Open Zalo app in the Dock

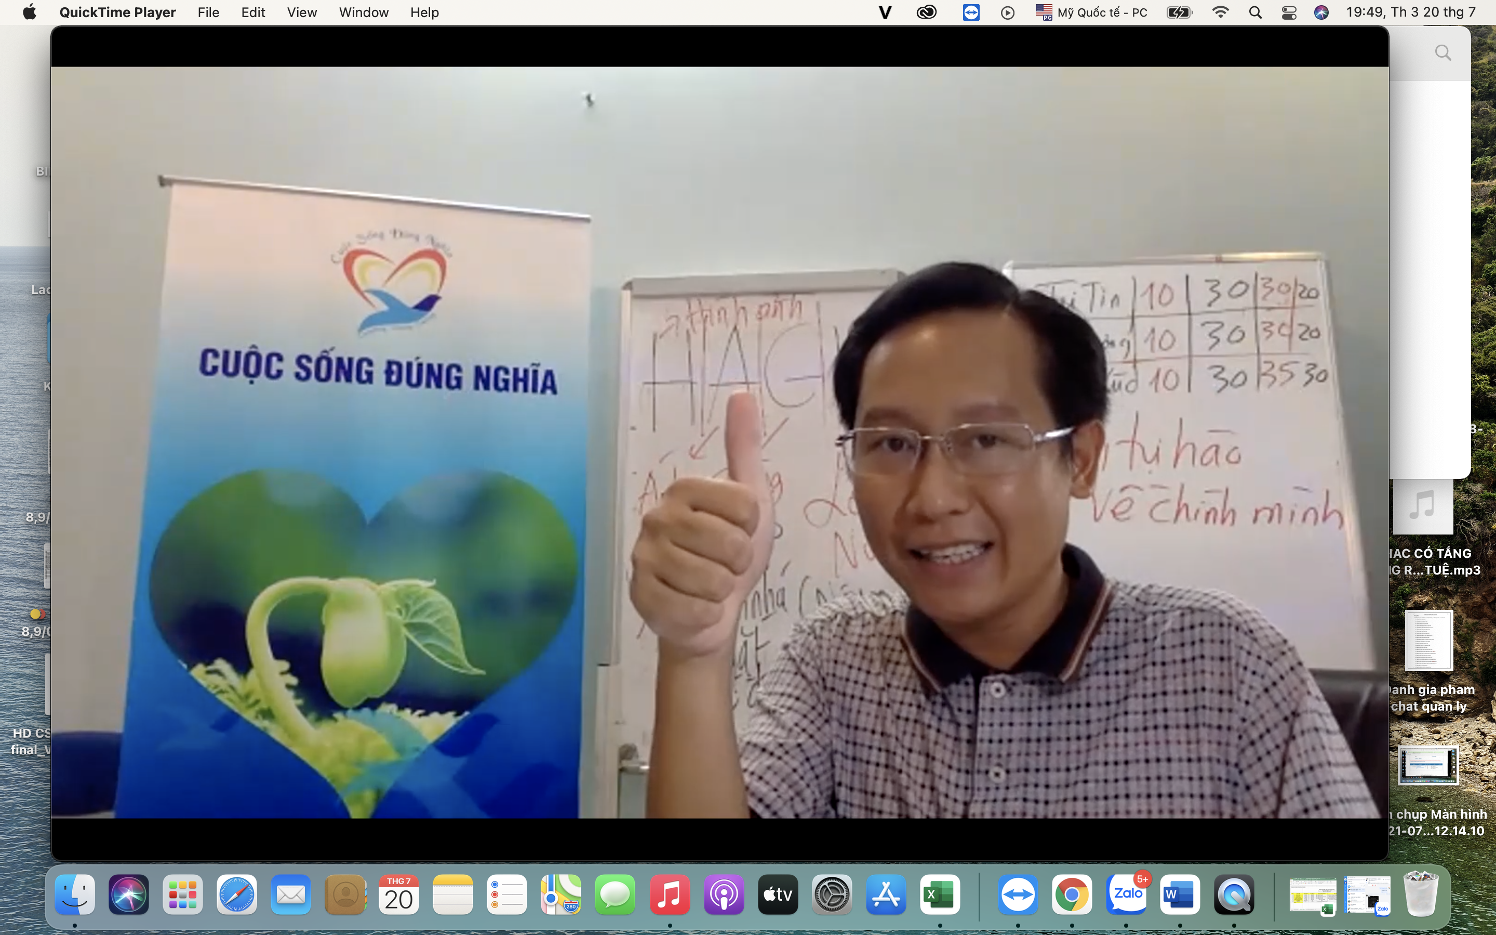pos(1126,895)
